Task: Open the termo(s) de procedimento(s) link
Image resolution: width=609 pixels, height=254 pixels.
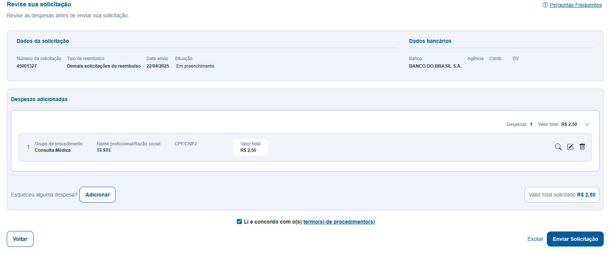Action: click(x=339, y=222)
